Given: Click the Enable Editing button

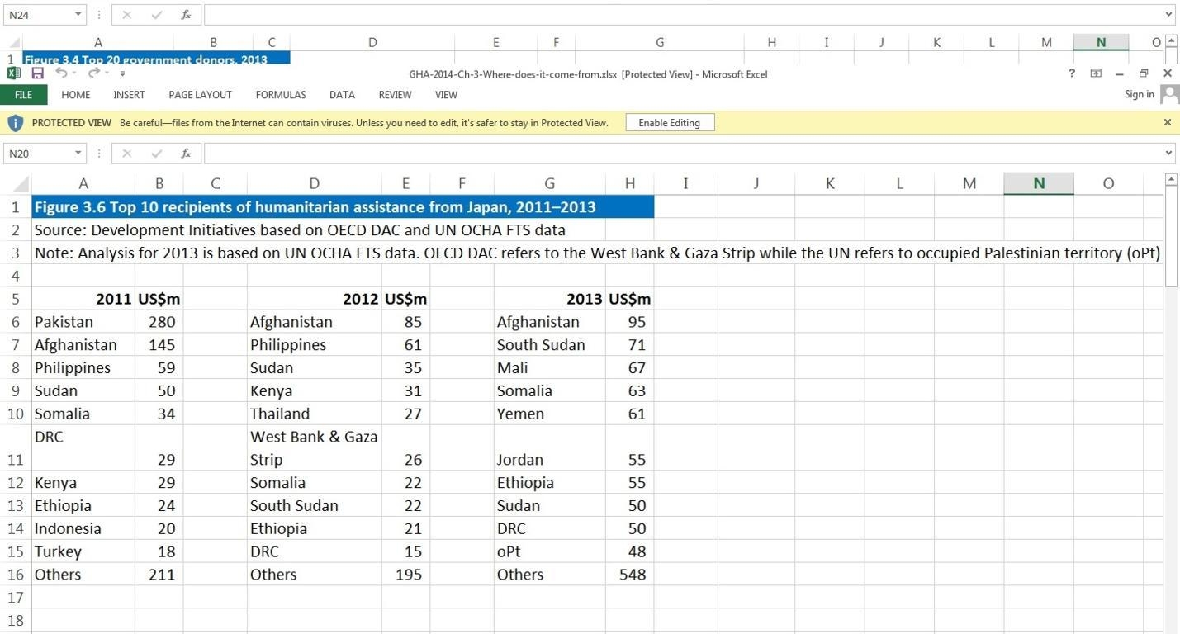Looking at the screenshot, I should coord(670,123).
